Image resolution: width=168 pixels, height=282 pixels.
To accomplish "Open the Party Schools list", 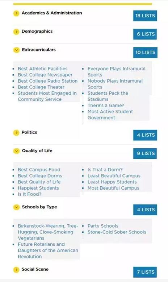I will click(x=103, y=226).
